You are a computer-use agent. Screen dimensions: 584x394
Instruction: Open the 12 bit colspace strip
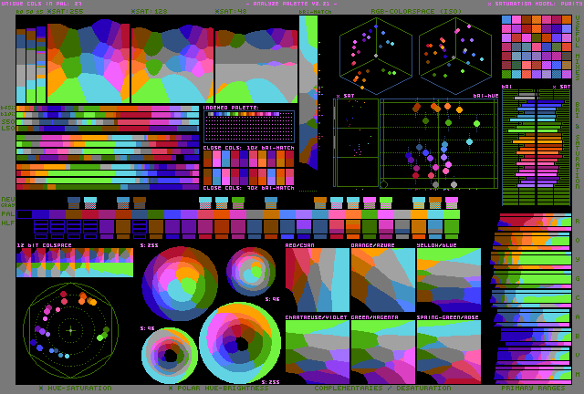pos(75,263)
